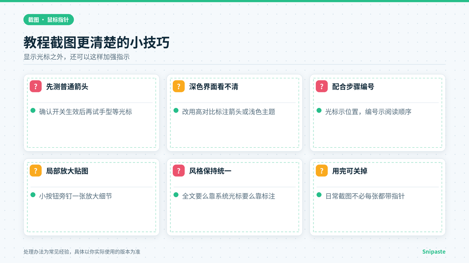This screenshot has width=469, height=263.
Task: Click the question icon beside 风格保持统一
Action: tap(179, 171)
